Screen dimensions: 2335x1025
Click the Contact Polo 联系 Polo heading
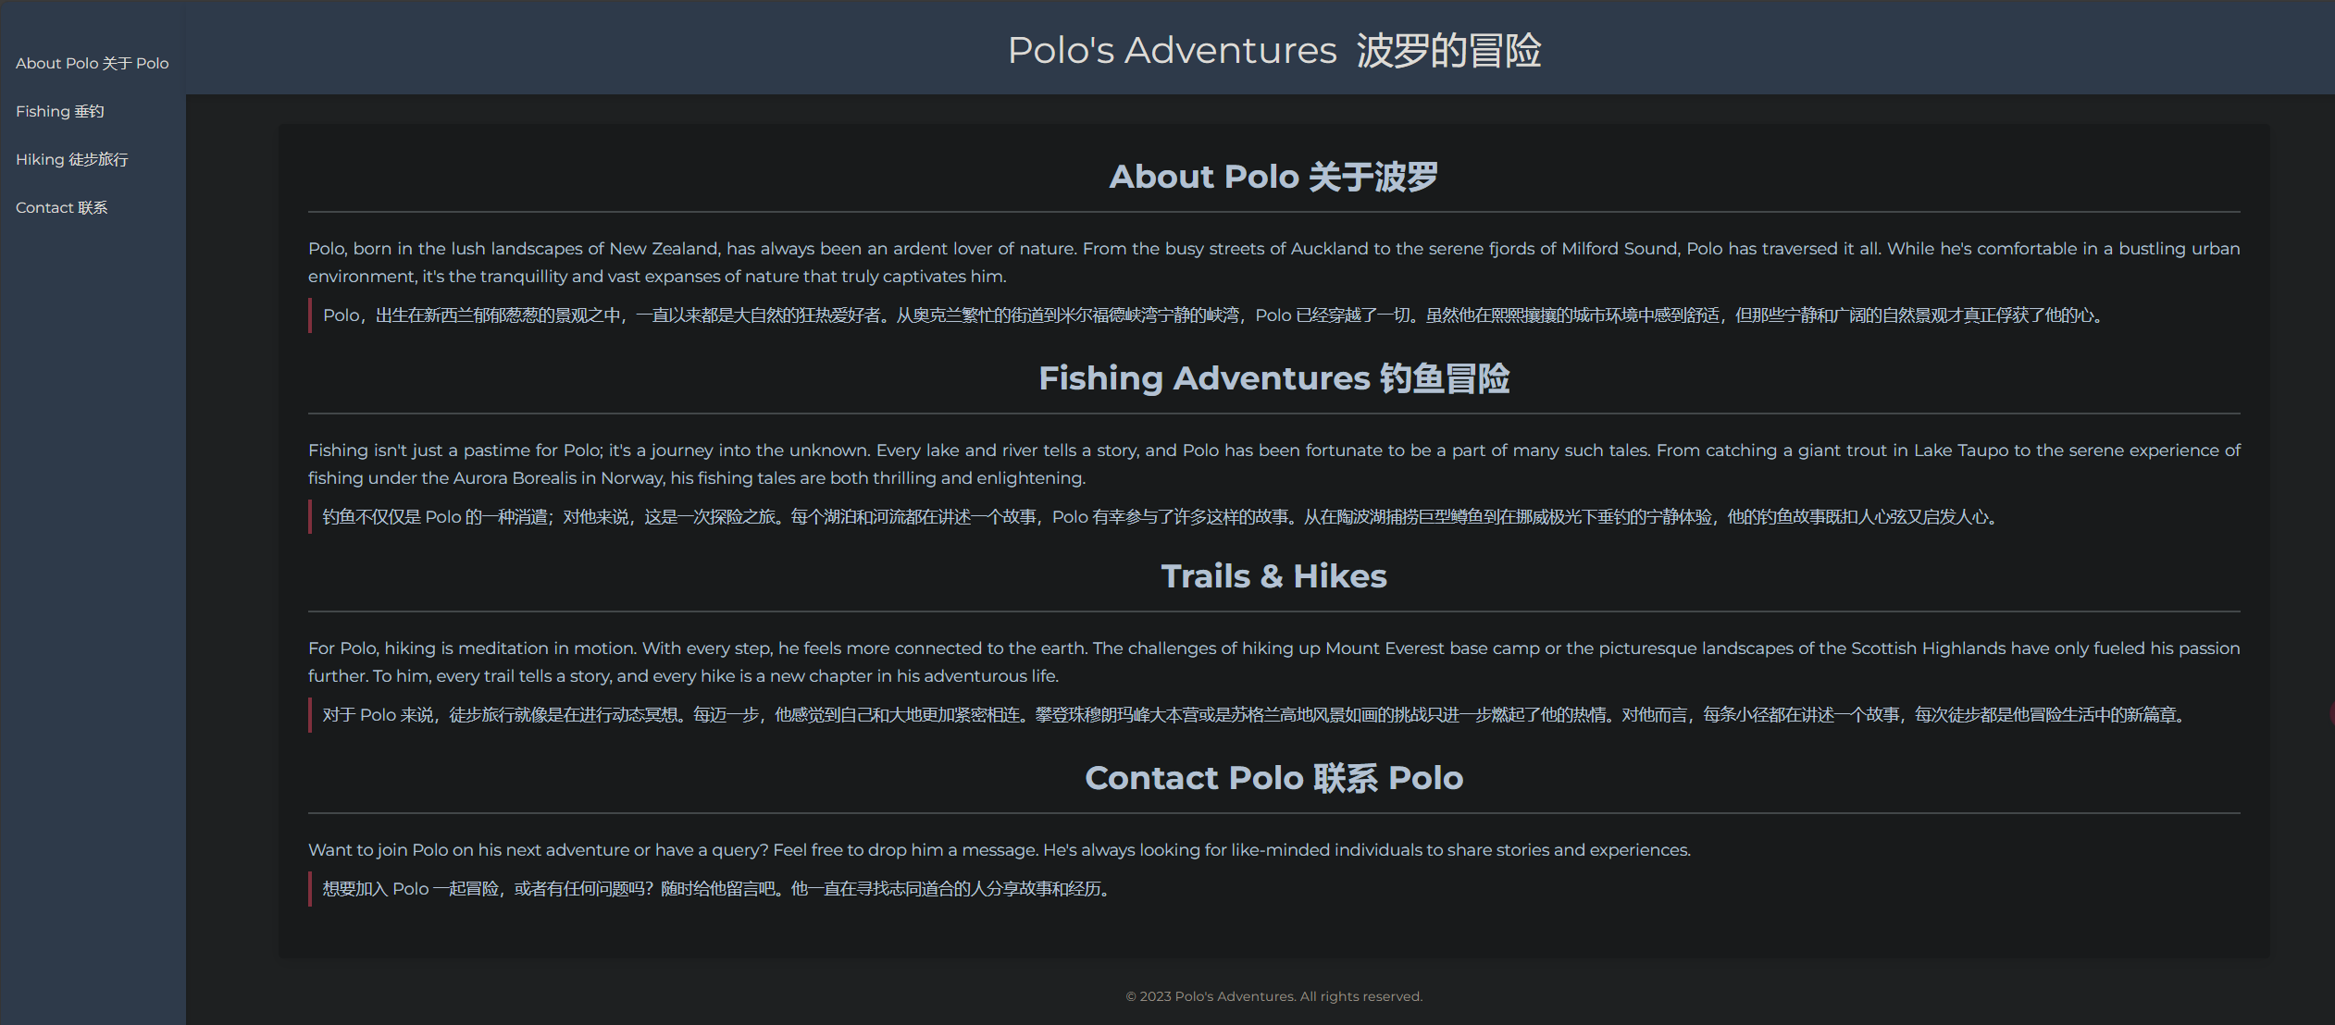(x=1273, y=778)
